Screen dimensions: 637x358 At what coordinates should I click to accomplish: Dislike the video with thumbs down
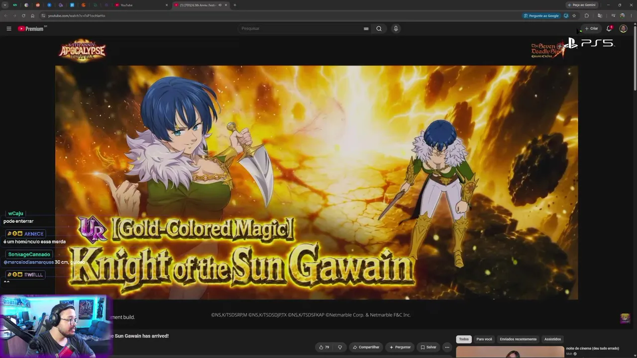point(340,347)
